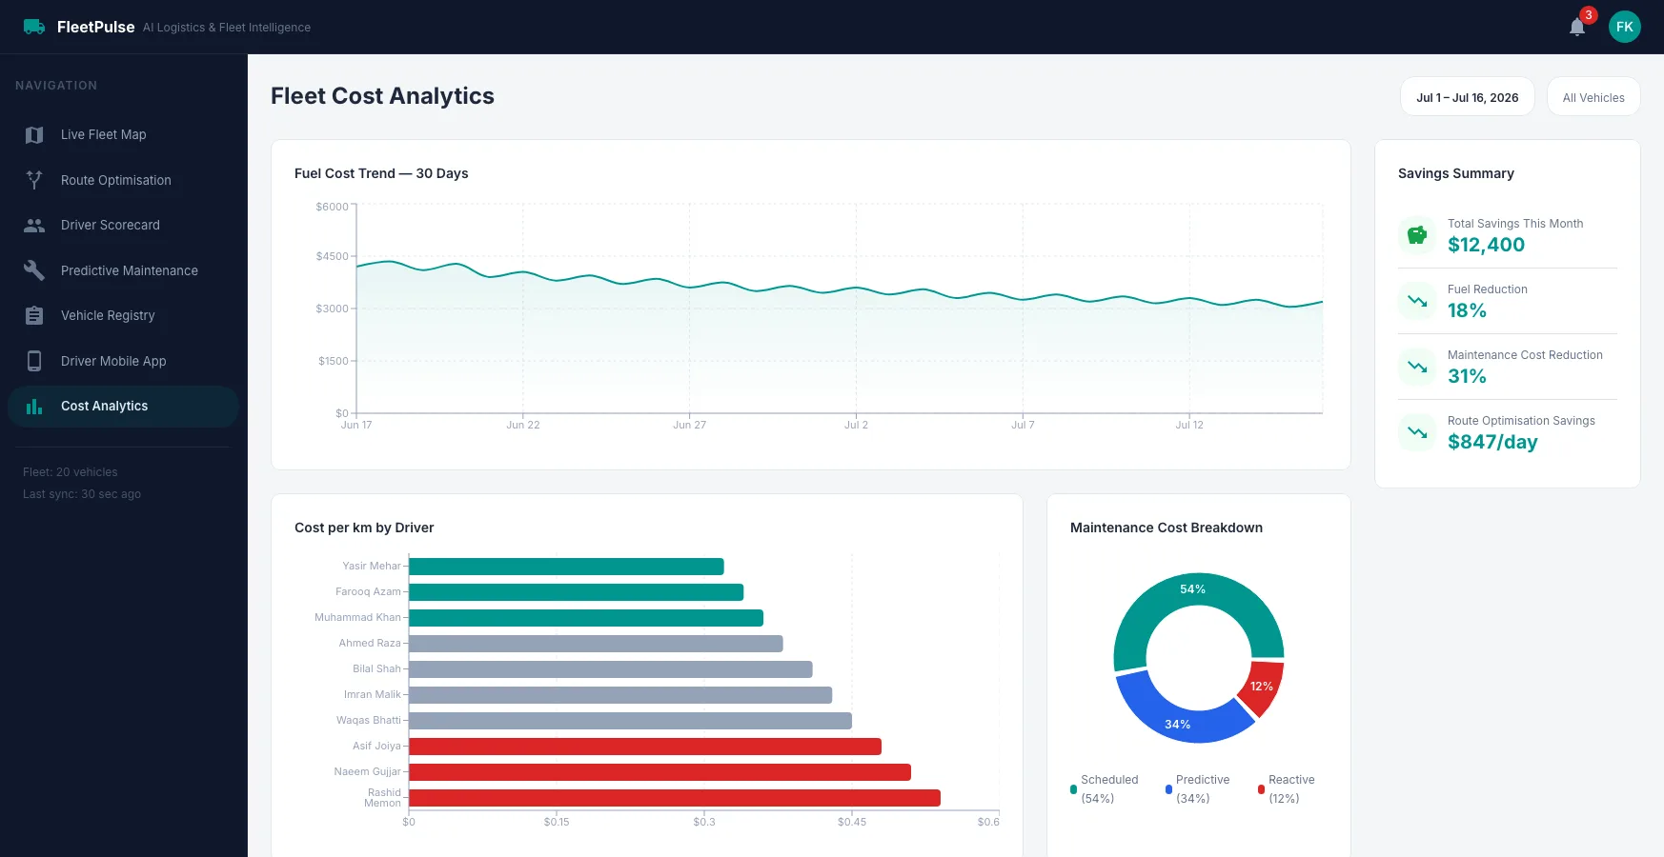
Task: Click the FleetPulse brand name
Action: coord(95,27)
